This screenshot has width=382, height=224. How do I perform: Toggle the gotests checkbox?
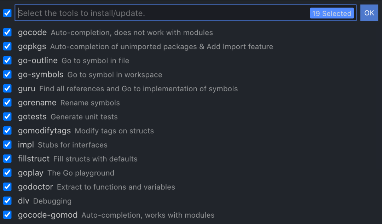click(x=7, y=116)
